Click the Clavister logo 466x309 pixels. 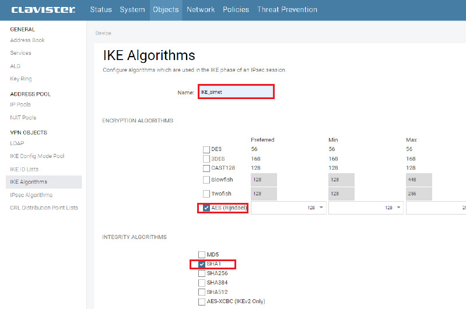(x=43, y=10)
